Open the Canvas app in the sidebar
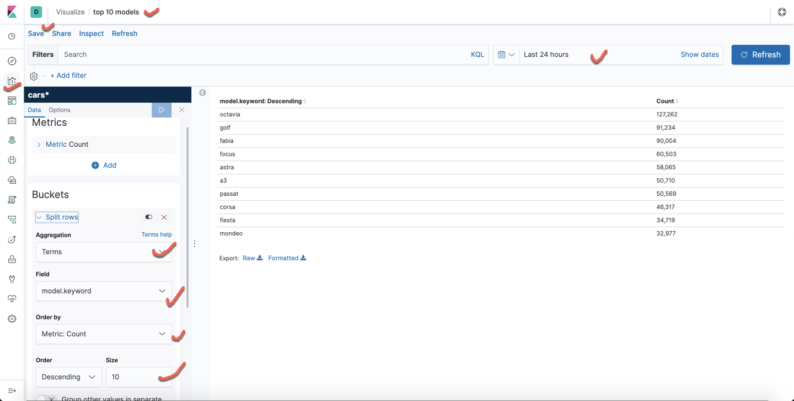794x401 pixels. (12, 120)
